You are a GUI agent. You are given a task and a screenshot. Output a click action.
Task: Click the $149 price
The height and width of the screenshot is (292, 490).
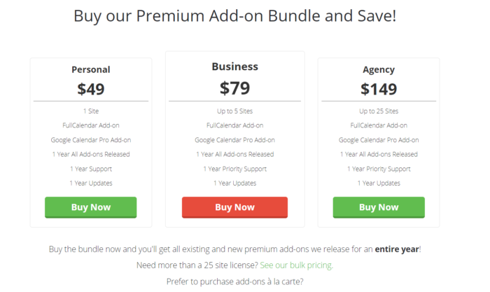pos(379,89)
